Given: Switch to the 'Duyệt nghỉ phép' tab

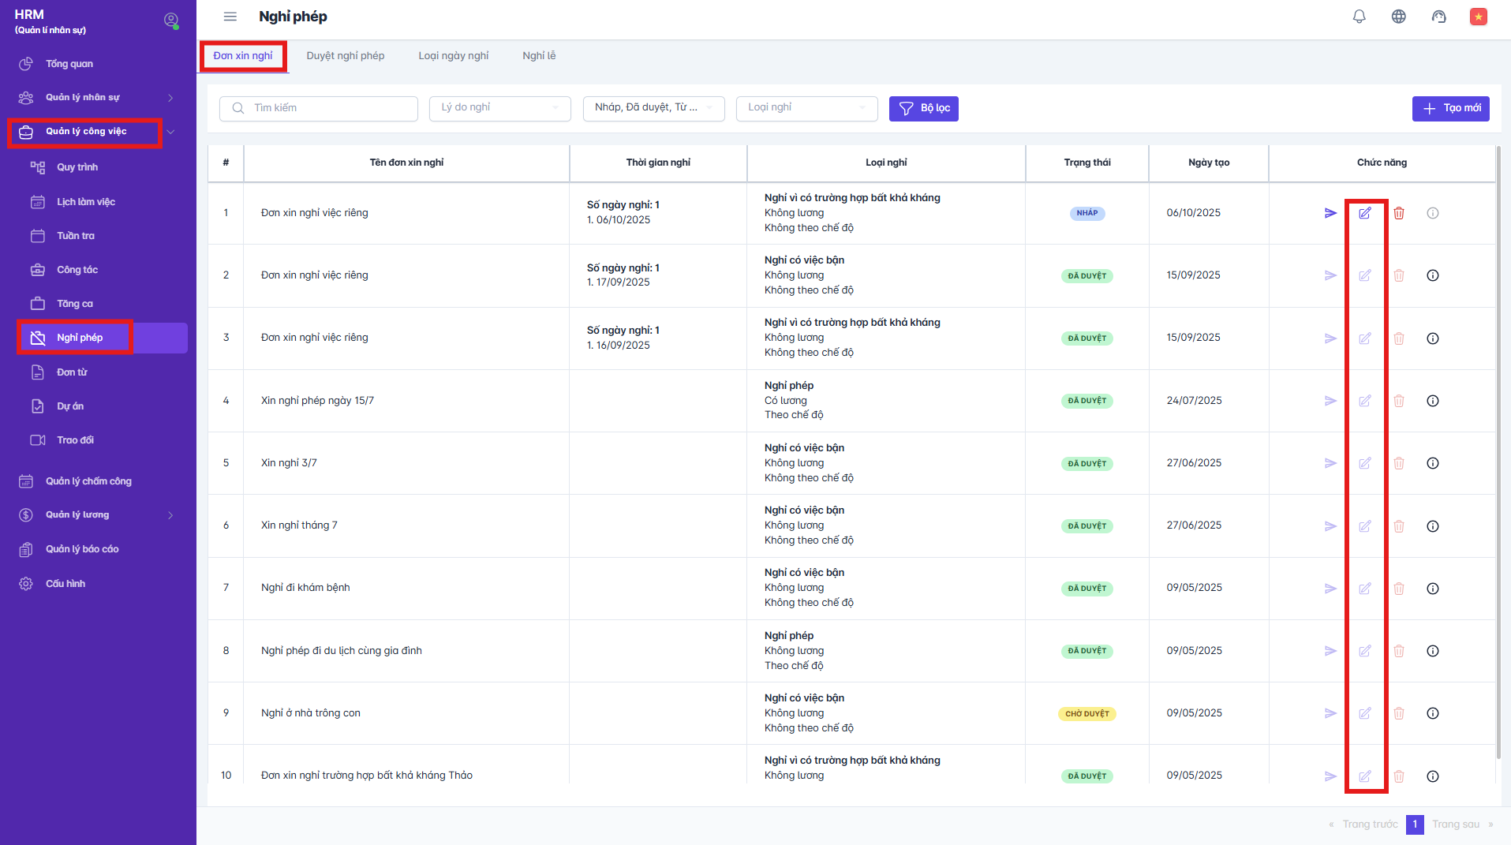Looking at the screenshot, I should tap(346, 55).
